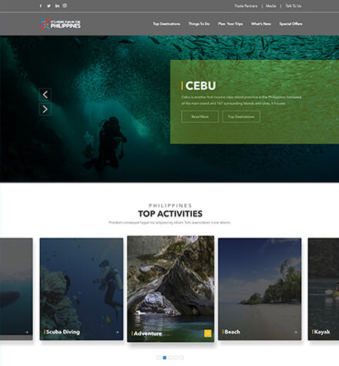The image size is (339, 366).
Task: Click the yellow arrow on Adventure card
Action: (x=208, y=333)
